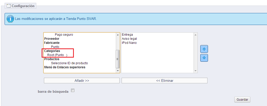Select iPod Nano in right list

click(129, 43)
